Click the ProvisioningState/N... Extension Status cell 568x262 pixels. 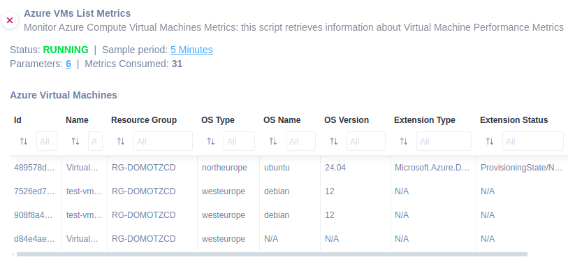521,168
